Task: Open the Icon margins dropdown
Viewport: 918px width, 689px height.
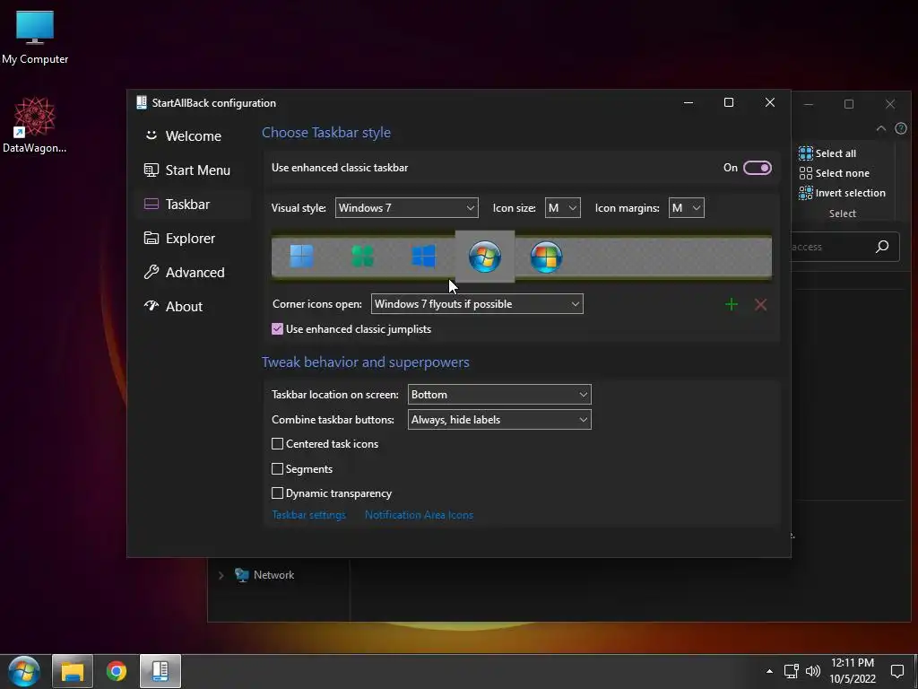Action: [686, 208]
